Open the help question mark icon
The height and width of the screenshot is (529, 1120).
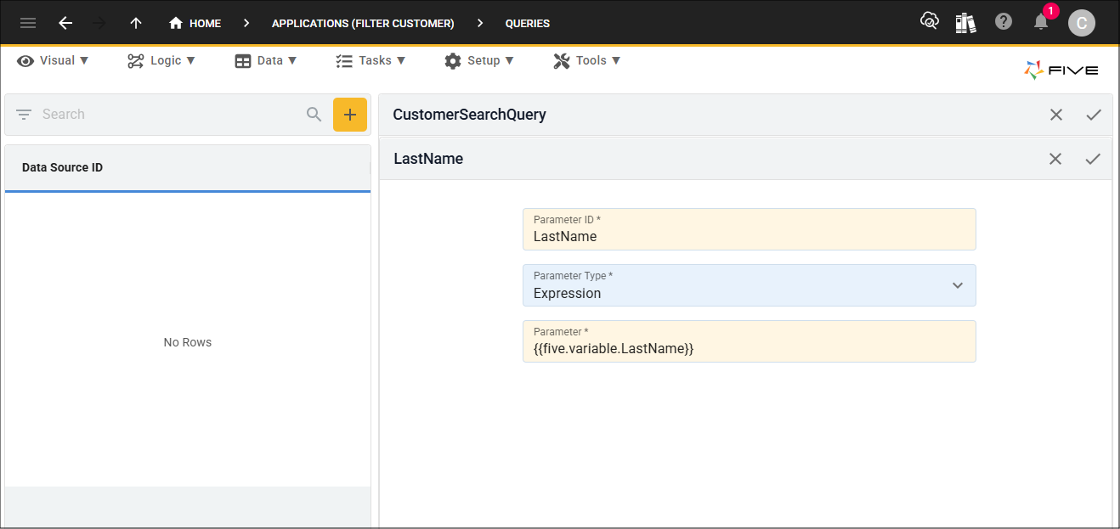pyautogui.click(x=1004, y=21)
